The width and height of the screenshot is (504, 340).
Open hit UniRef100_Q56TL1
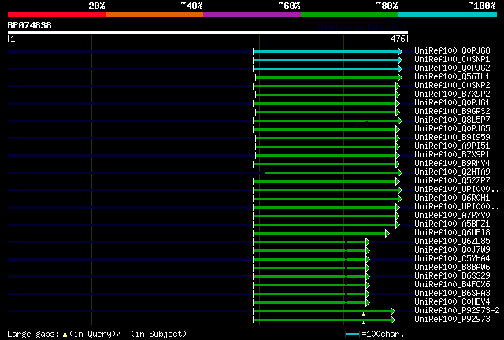tap(452, 77)
